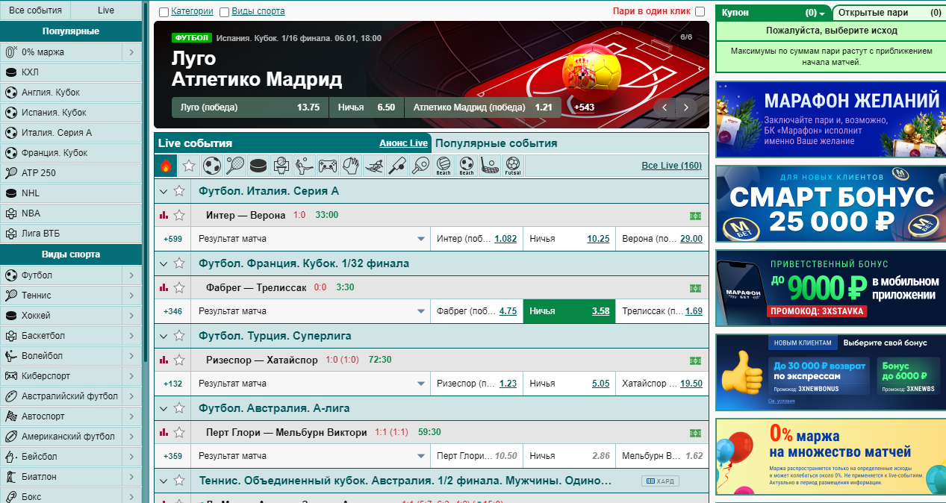The width and height of the screenshot is (946, 503).
Task: Star the Футбол. Турция. Суперлига league
Action: 179,336
